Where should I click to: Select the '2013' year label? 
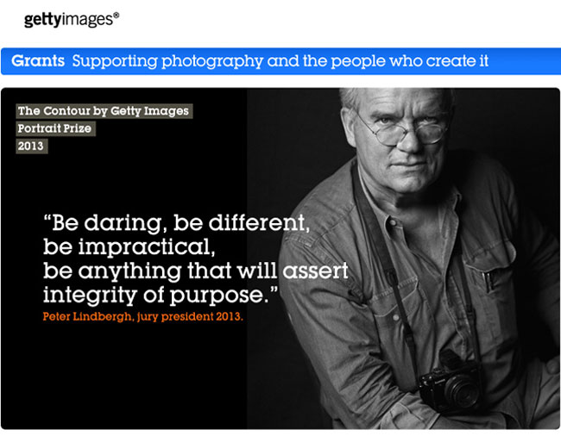pyautogui.click(x=31, y=146)
